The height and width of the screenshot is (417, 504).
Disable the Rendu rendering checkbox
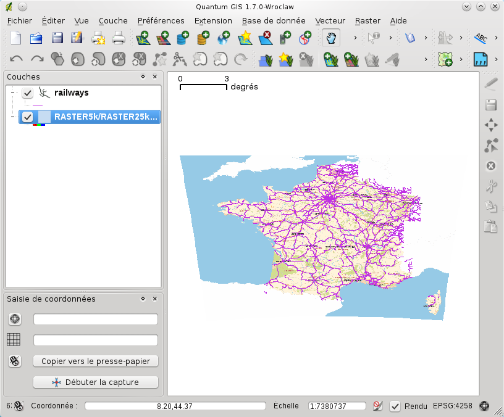click(x=395, y=406)
